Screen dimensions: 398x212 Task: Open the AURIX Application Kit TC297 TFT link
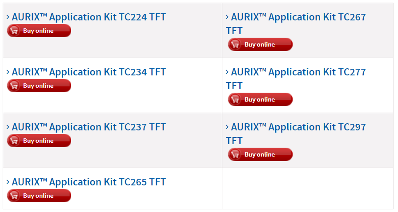(x=298, y=127)
